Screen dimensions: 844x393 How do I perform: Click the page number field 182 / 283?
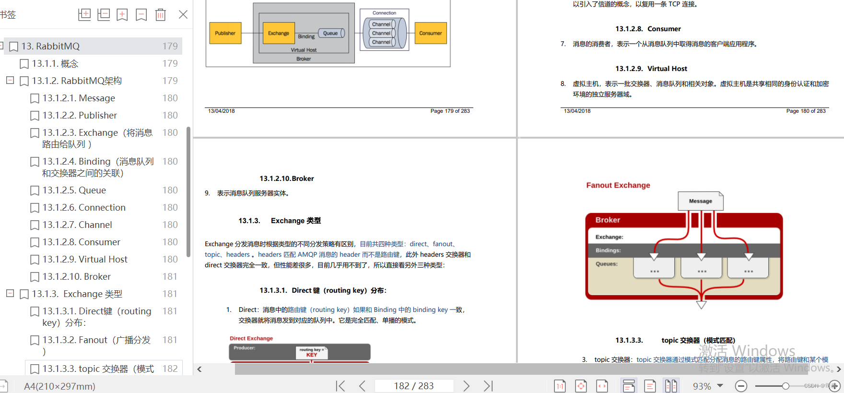(x=414, y=386)
